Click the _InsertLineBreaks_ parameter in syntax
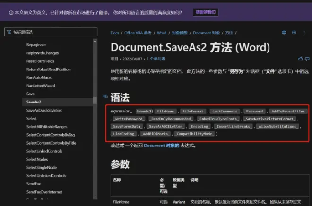Screen dimensions: 312x206 233,127
